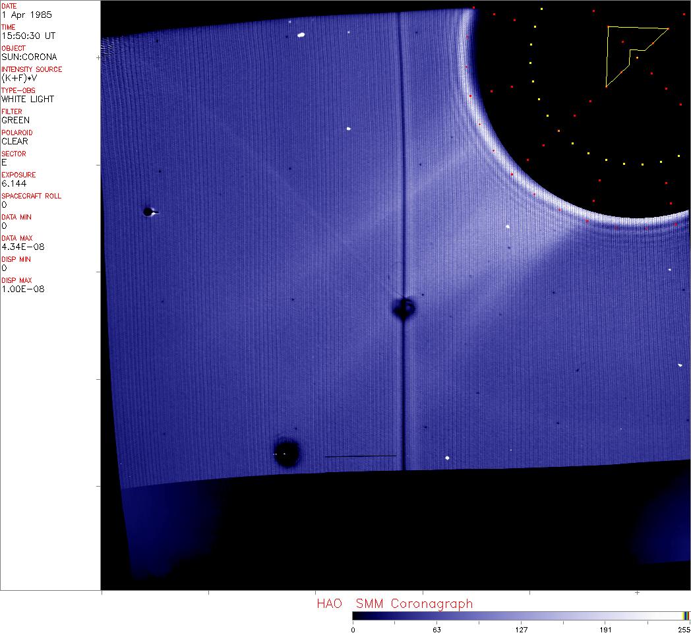Screen dimensions: 691x633
Task: Click the INTENSITY SOURCE label
Action: point(32,69)
